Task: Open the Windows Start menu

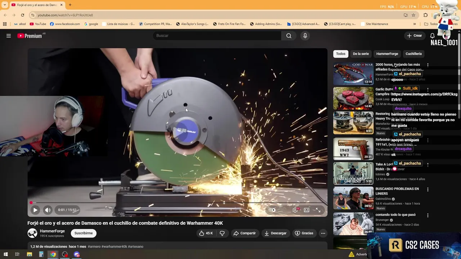Action: tap(5, 254)
